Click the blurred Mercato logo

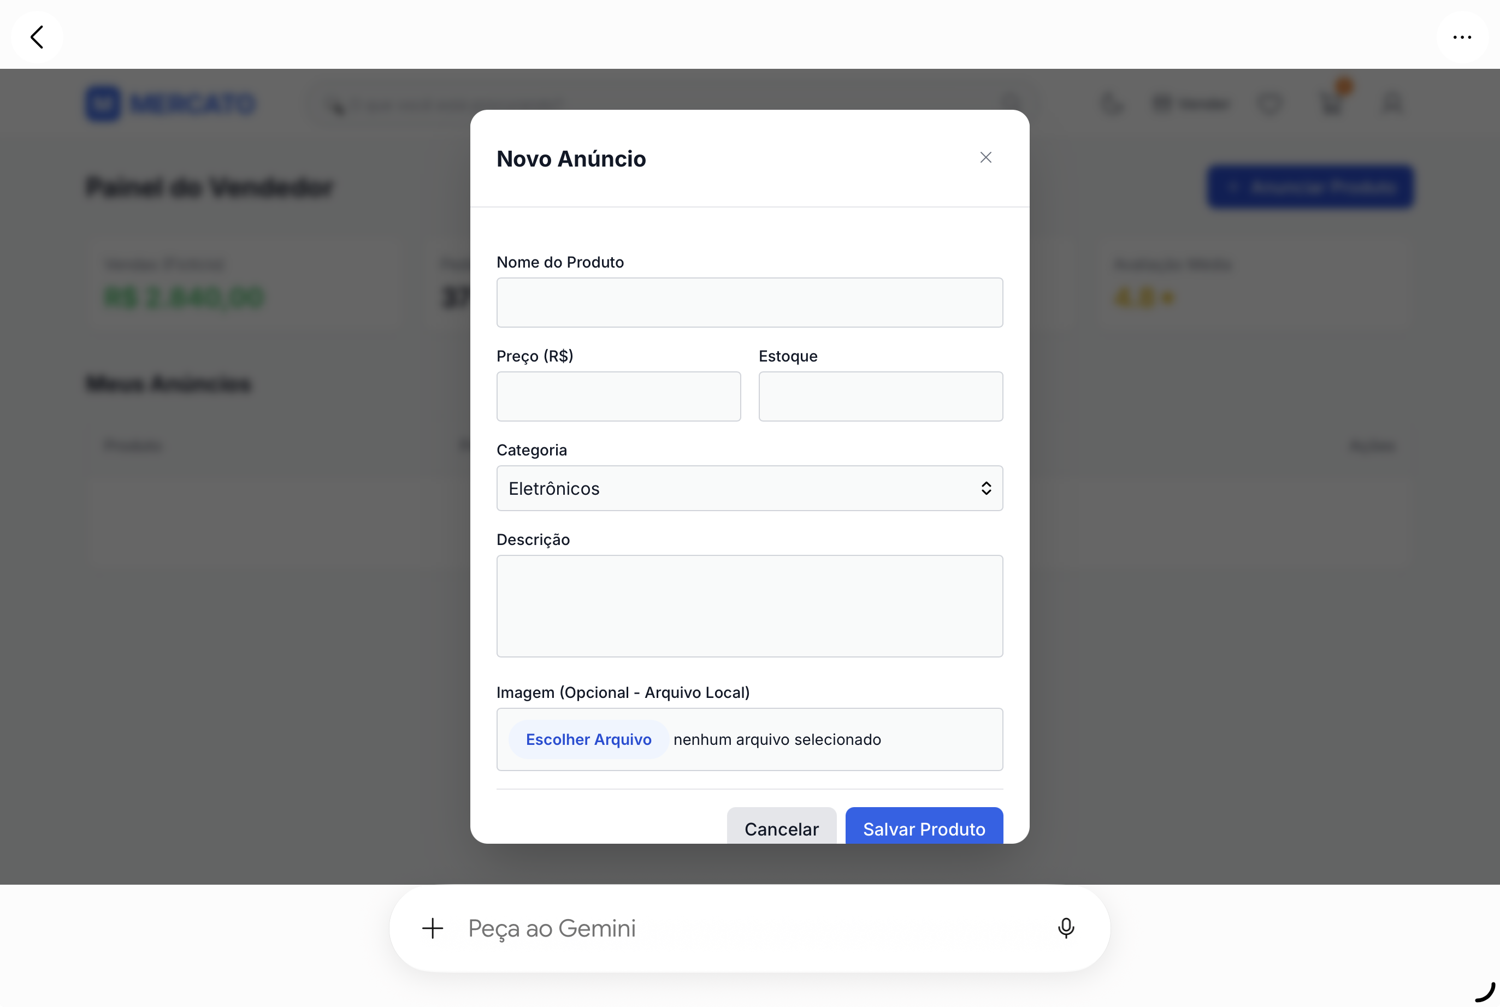[171, 103]
